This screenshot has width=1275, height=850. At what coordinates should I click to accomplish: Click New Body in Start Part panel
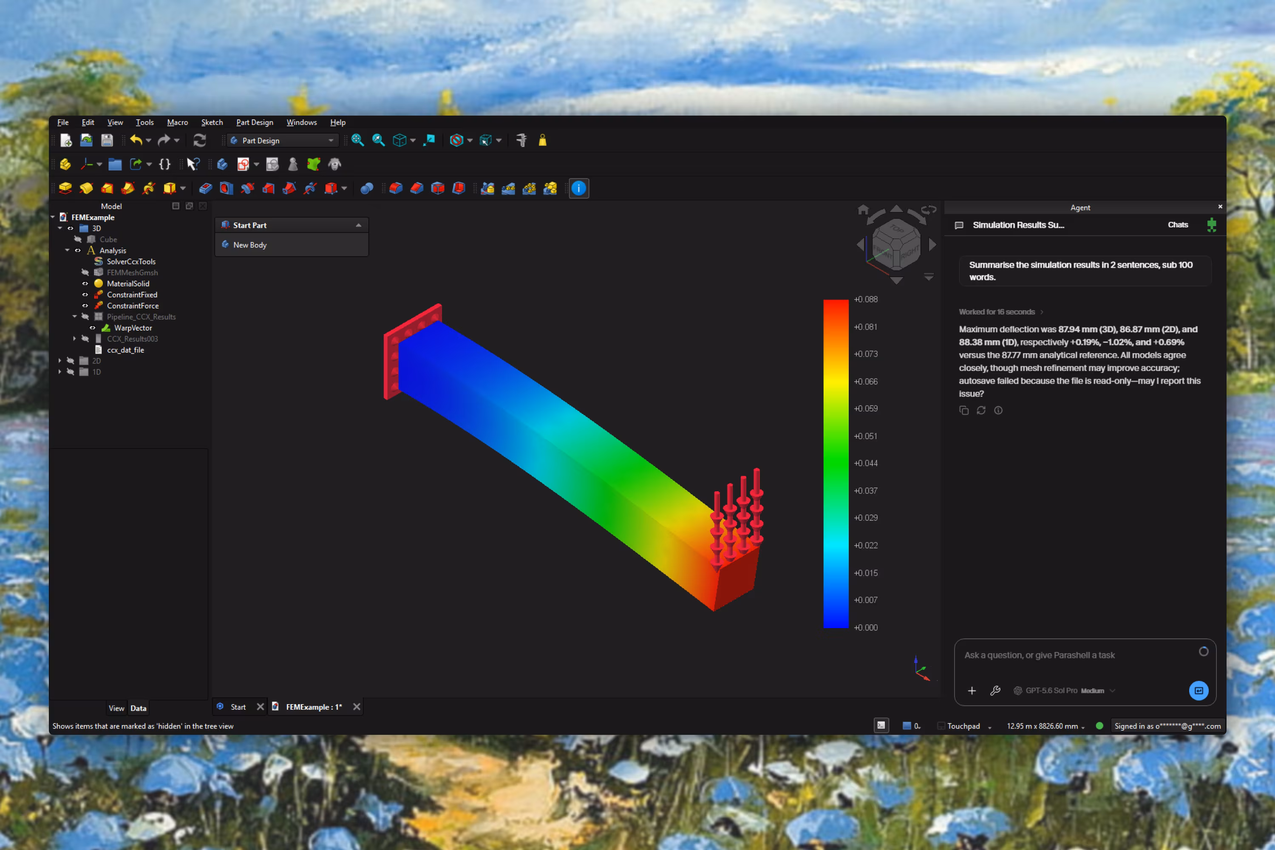249,245
